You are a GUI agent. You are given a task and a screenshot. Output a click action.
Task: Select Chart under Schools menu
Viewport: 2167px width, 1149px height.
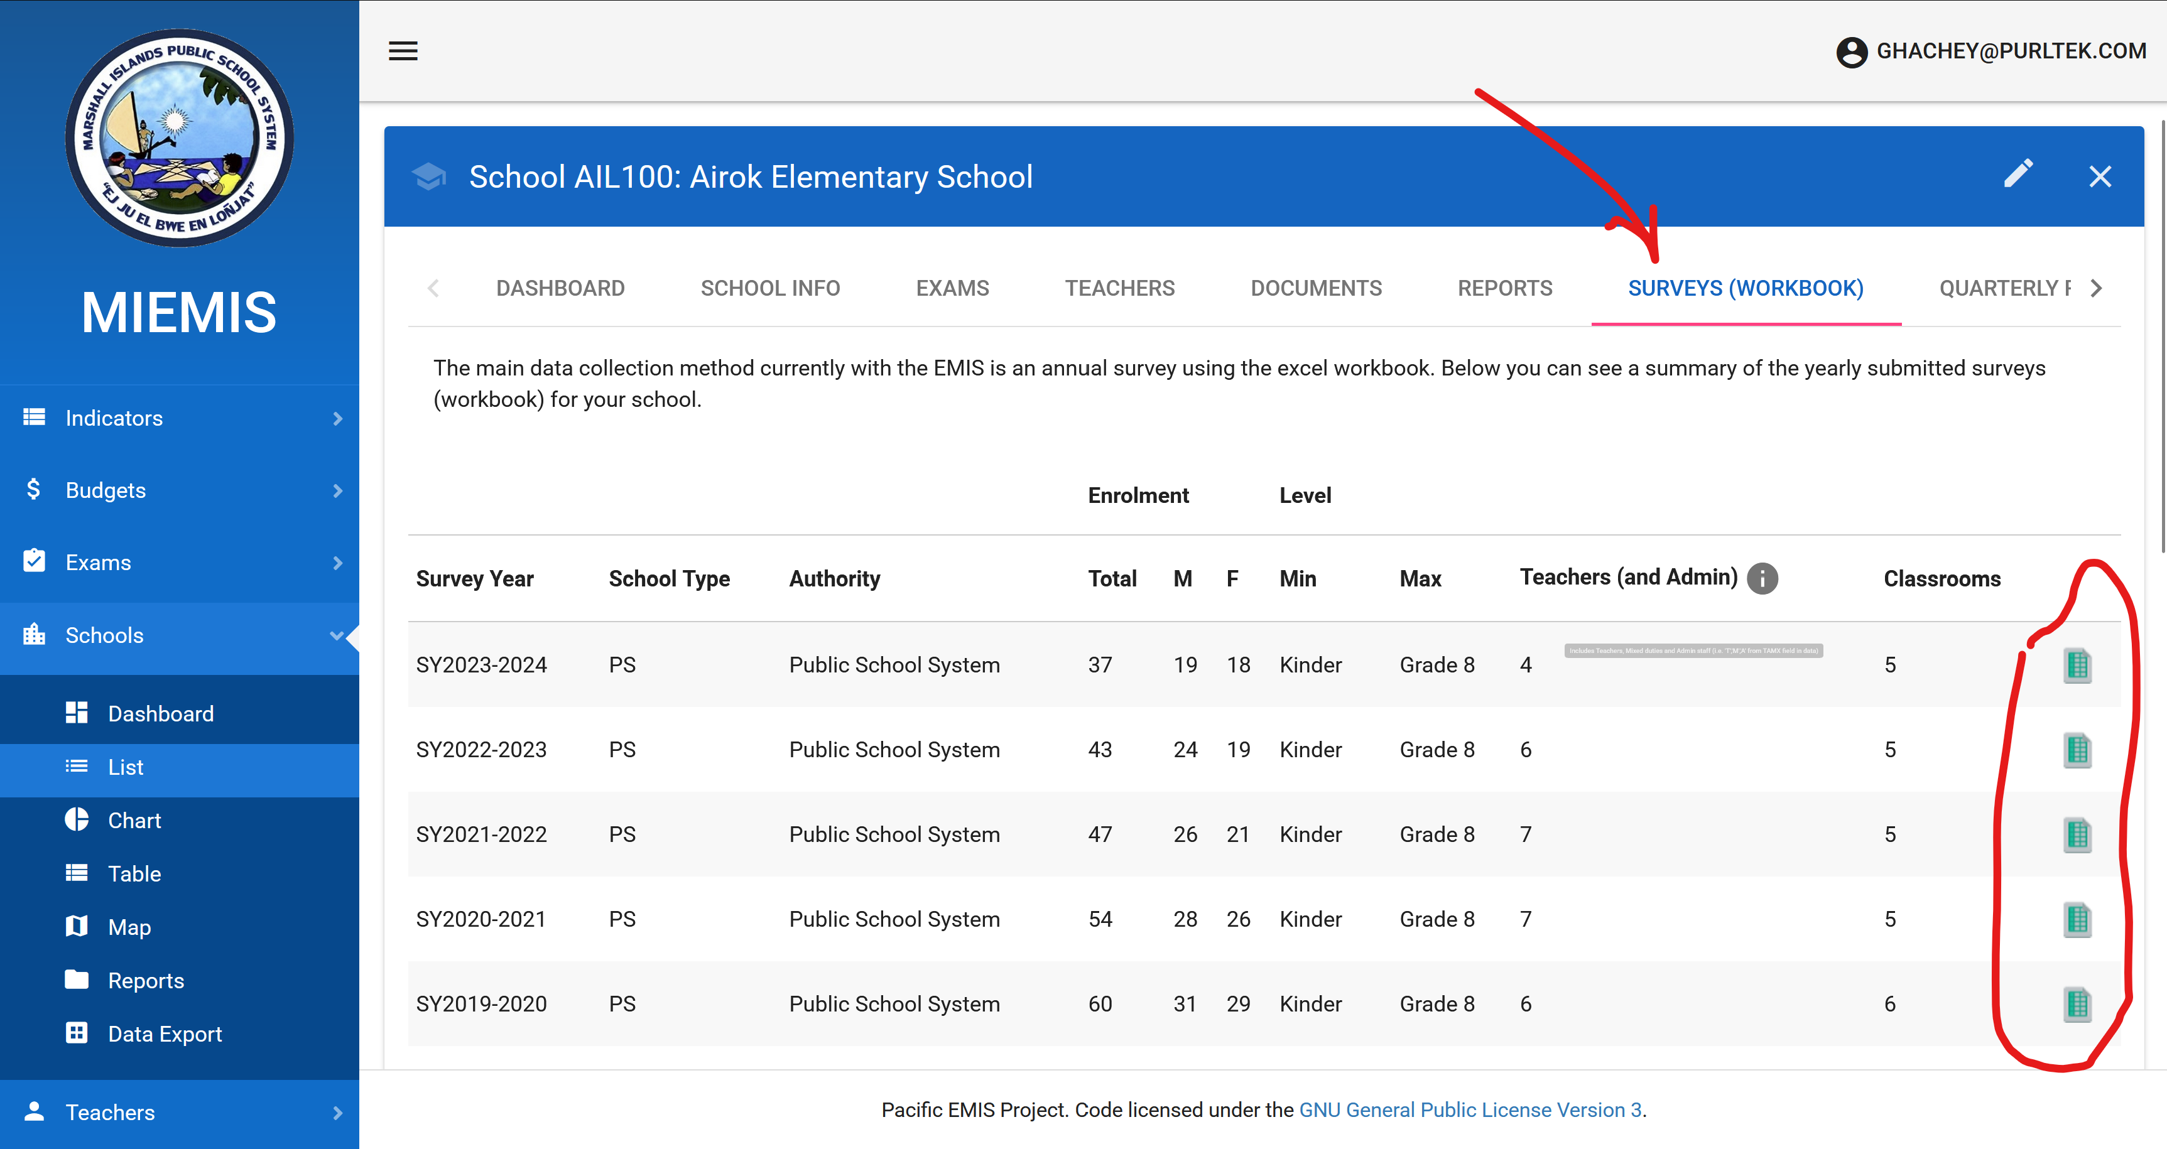click(x=134, y=820)
